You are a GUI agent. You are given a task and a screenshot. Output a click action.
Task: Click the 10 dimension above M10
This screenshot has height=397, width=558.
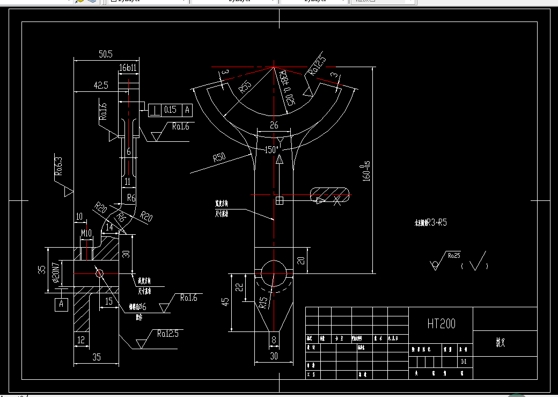(x=79, y=216)
